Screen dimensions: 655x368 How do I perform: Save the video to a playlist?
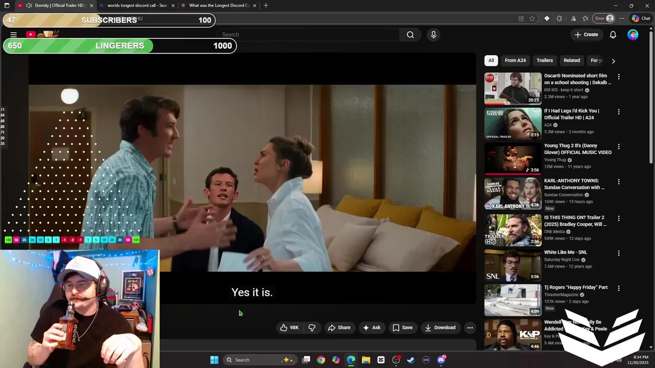coord(402,328)
